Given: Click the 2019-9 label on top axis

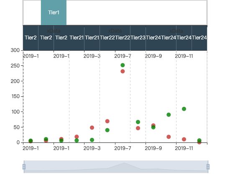Looking at the screenshot, I should [153, 56].
